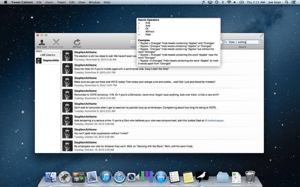Click the clock Thu 2:11 AM

256,2
